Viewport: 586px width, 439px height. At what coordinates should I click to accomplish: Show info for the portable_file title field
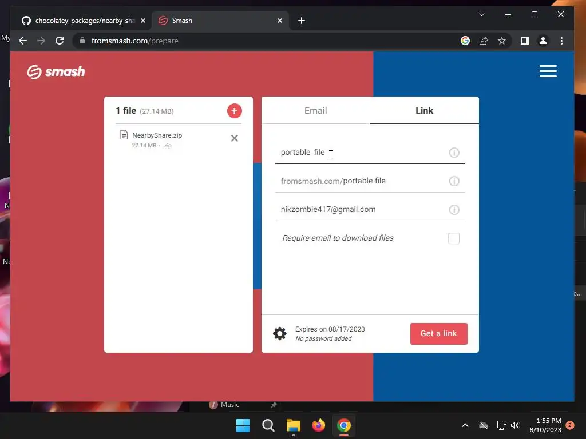click(x=454, y=153)
